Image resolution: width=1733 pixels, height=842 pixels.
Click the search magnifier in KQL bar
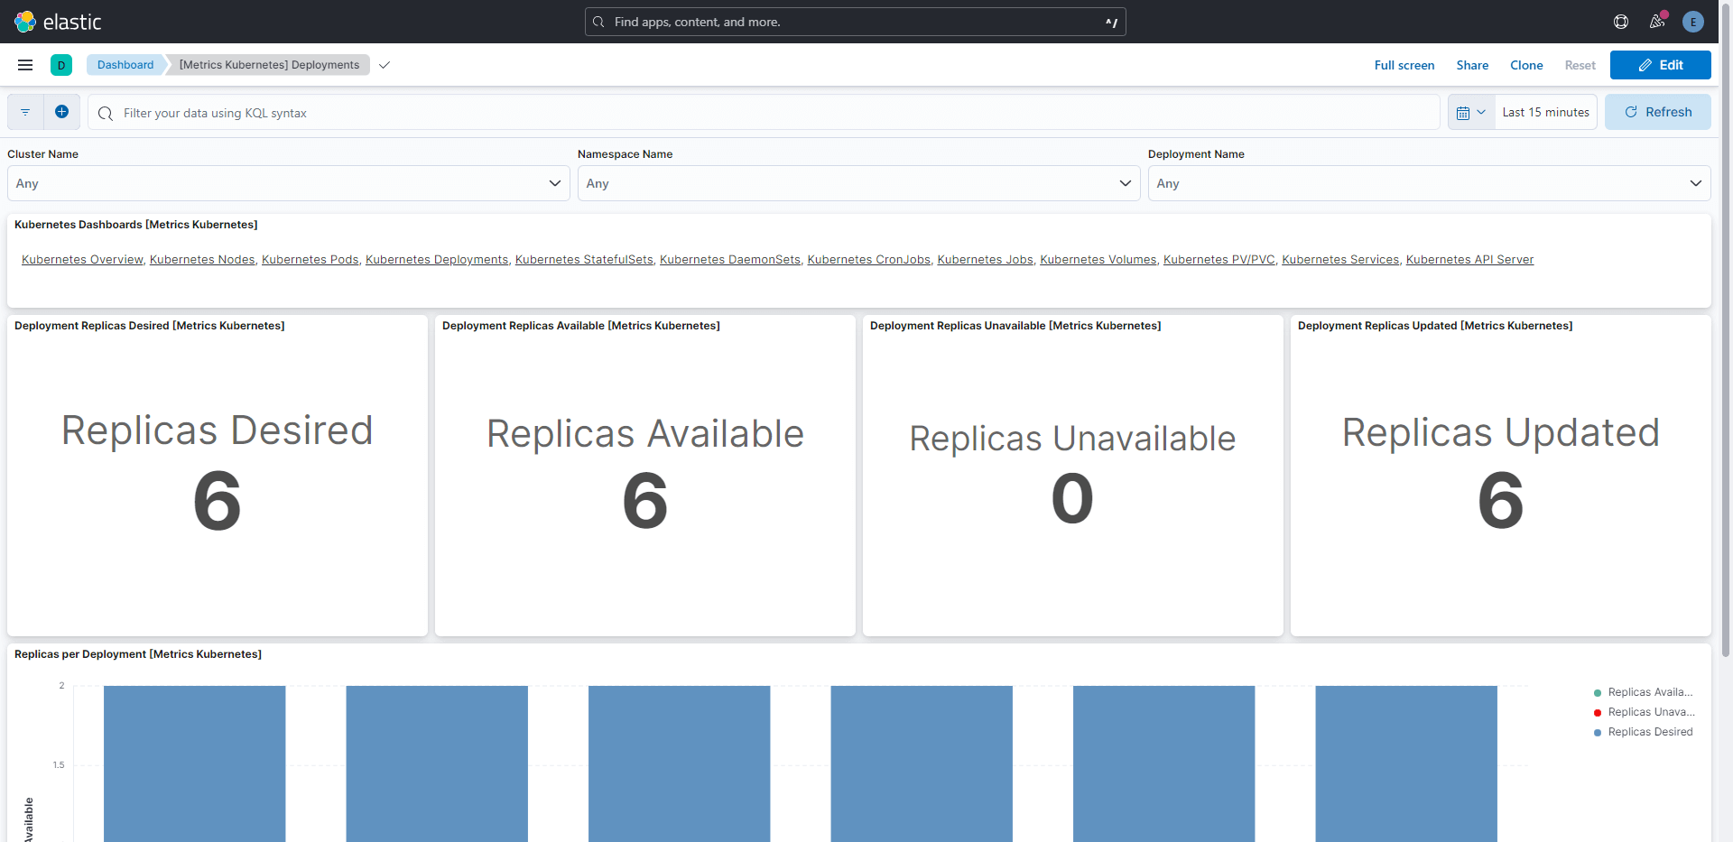pyautogui.click(x=106, y=113)
